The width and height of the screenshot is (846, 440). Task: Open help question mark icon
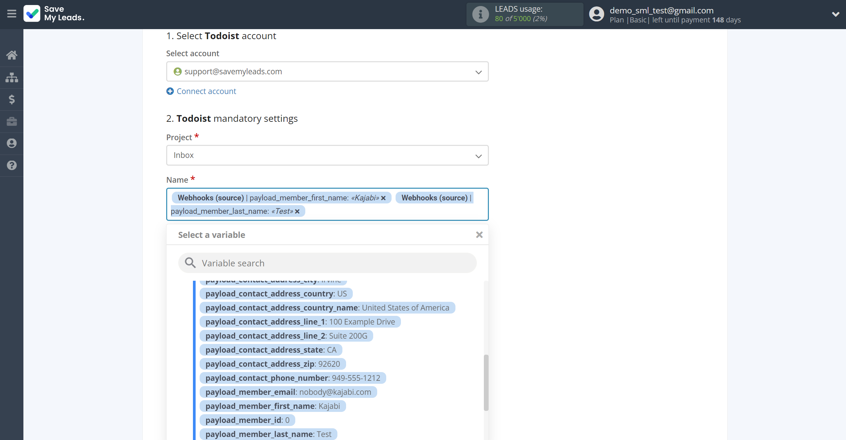point(12,165)
